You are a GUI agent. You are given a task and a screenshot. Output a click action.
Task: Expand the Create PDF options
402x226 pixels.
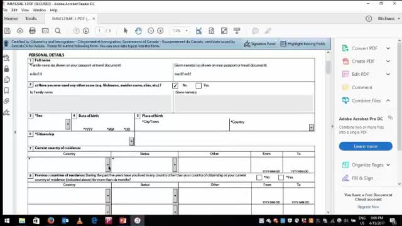[388, 62]
